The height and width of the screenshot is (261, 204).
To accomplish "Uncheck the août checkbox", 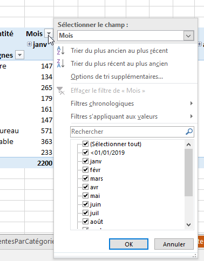I will (85, 222).
